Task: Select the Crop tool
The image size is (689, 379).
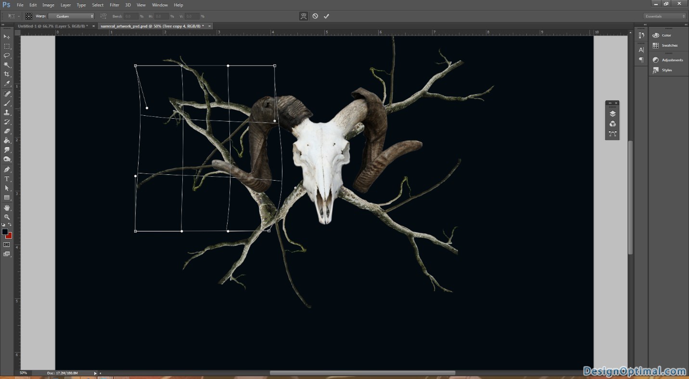Action: (7, 74)
